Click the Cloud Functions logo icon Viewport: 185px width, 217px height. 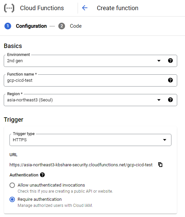[x=9, y=8]
